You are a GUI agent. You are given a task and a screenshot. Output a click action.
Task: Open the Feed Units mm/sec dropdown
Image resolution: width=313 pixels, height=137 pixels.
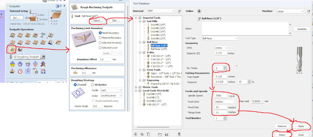tap(226, 101)
